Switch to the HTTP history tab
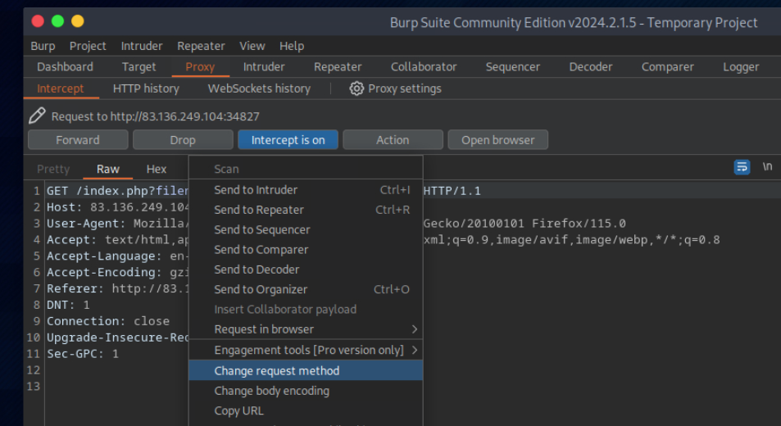Viewport: 781px width, 426px height. pos(146,88)
